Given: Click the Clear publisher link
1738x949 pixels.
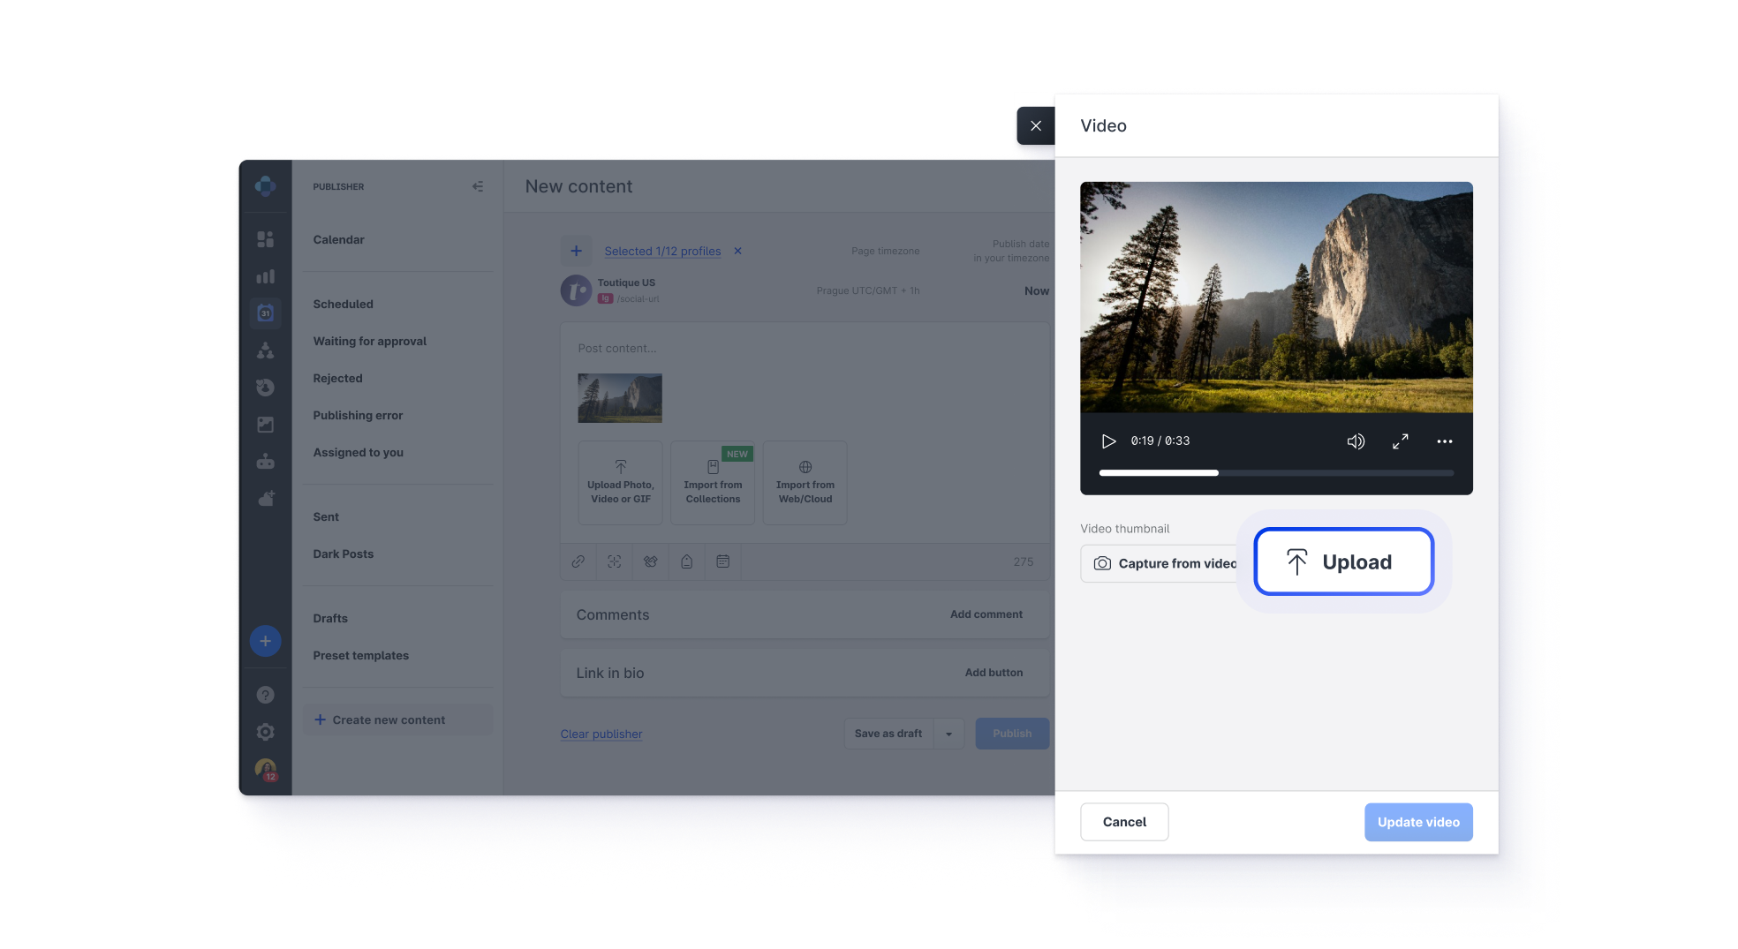Looking at the screenshot, I should pos(601,734).
